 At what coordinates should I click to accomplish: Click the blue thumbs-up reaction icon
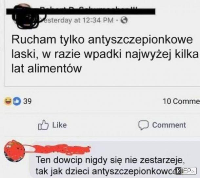pyautogui.click(x=17, y=101)
